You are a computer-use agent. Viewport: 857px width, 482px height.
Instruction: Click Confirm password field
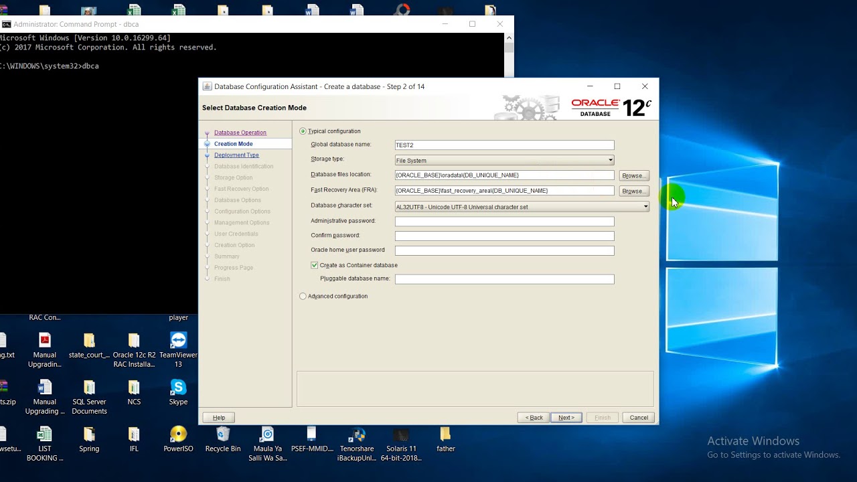coord(504,236)
